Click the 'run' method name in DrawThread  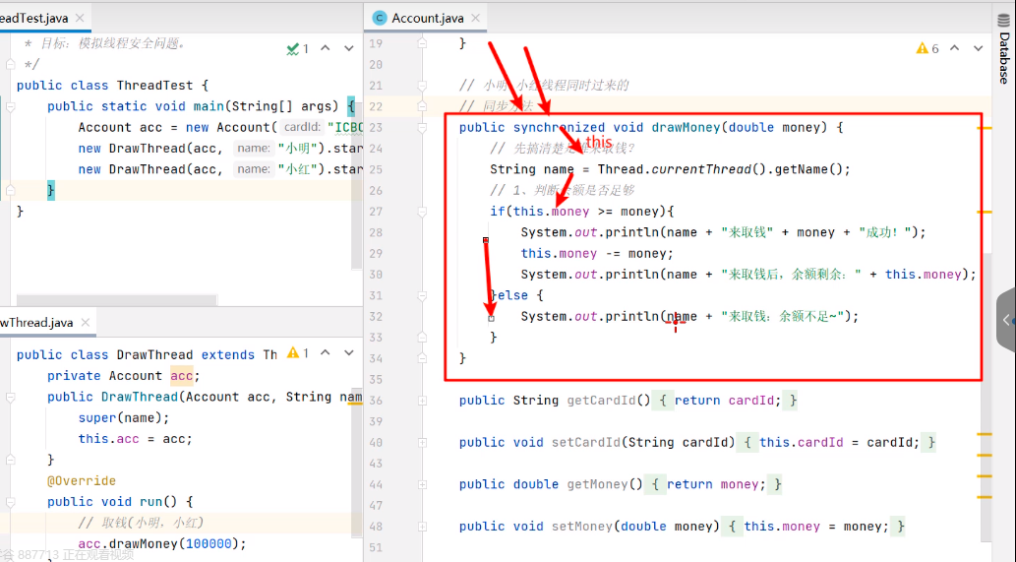coord(151,502)
